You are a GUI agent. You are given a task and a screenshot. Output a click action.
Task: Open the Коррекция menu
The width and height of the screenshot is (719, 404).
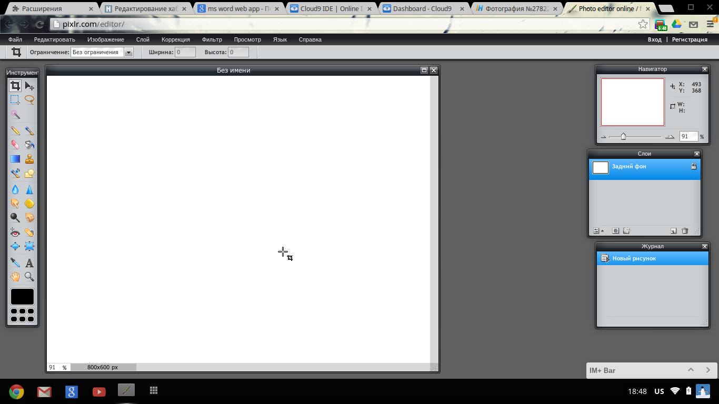(176, 39)
